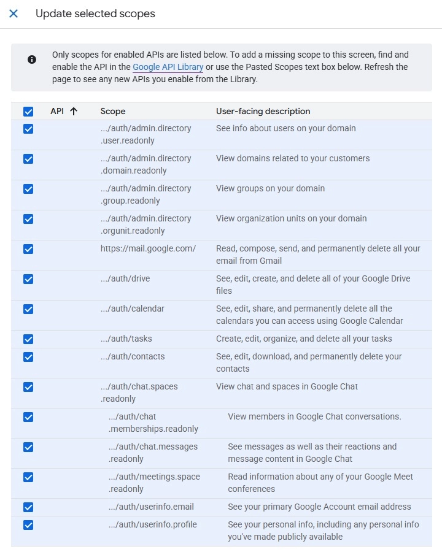Uncheck the admin.directory.orgunit.readonly scope
The image size is (442, 552).
coord(28,219)
